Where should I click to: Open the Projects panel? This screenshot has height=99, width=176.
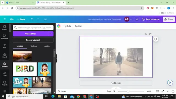[5, 83]
